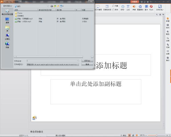Open the 动画 animation sidebar panel
The image size is (171, 137).
tap(168, 39)
